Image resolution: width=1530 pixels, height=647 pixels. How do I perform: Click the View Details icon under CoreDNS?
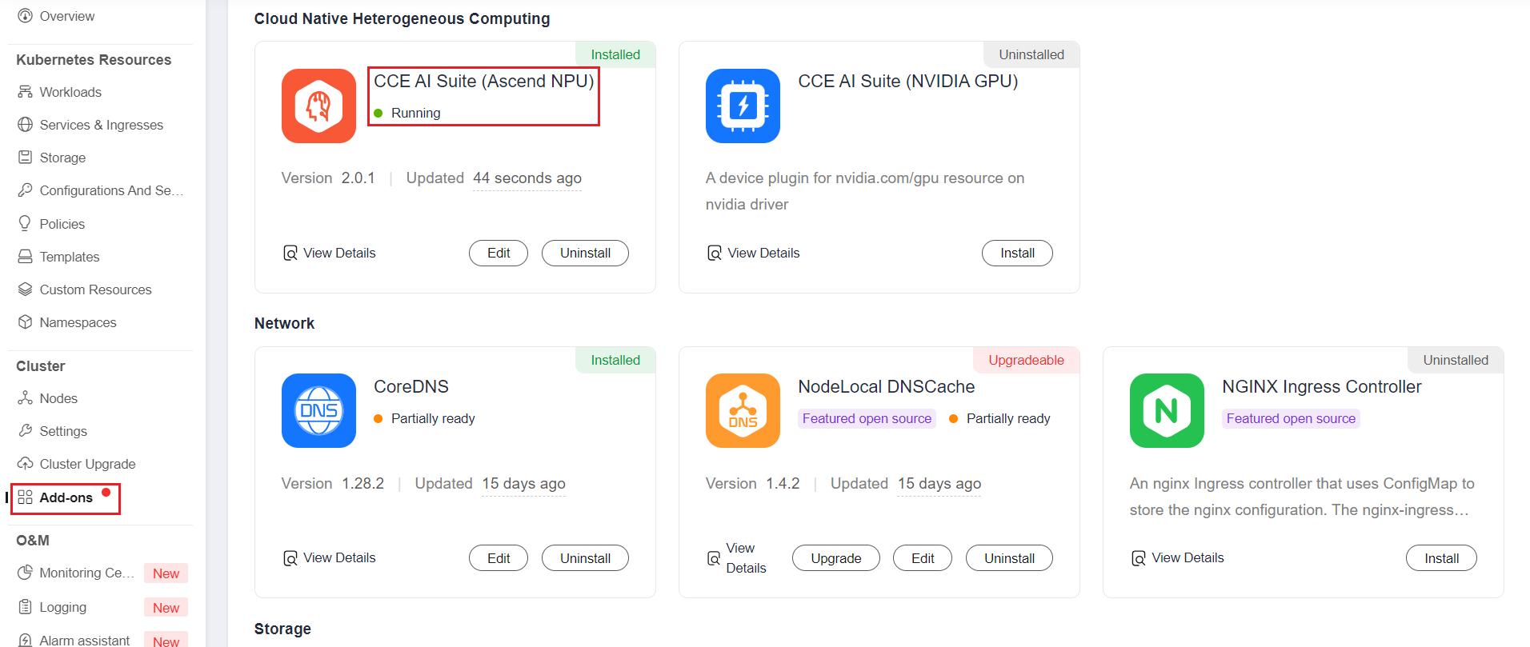[290, 558]
